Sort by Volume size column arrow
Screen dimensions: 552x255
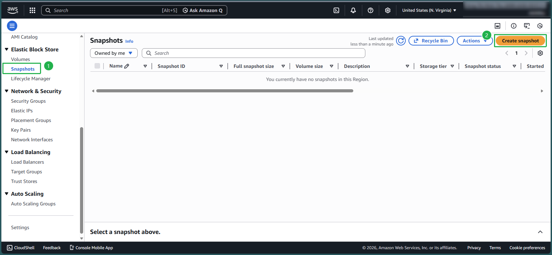pyautogui.click(x=332, y=66)
